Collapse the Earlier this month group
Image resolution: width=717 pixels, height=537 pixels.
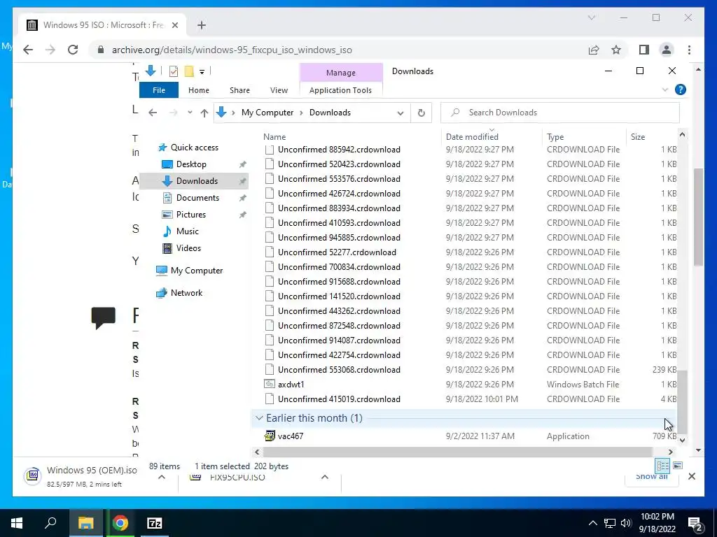(259, 418)
